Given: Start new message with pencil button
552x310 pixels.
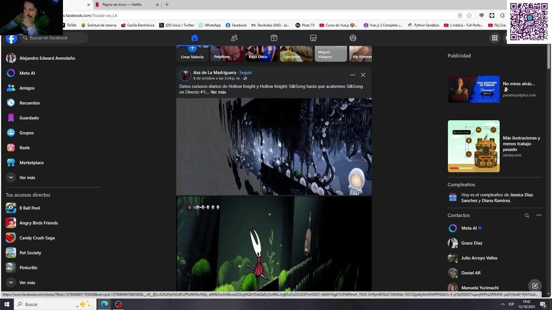Looking at the screenshot, I should pos(535,286).
